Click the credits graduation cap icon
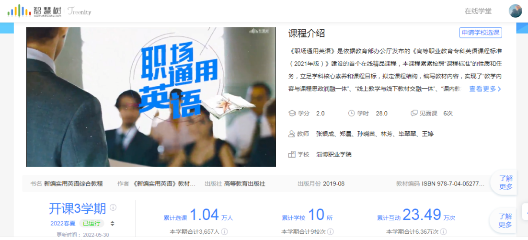This screenshot has height=240, width=528. click(x=292, y=114)
